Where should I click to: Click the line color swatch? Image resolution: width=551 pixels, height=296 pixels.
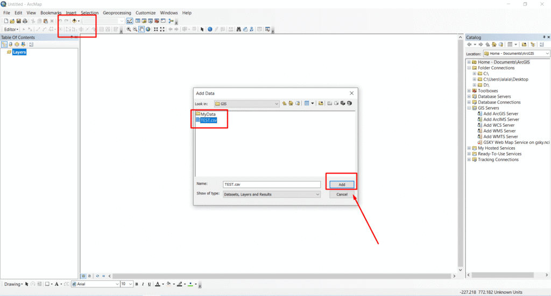coord(180,284)
